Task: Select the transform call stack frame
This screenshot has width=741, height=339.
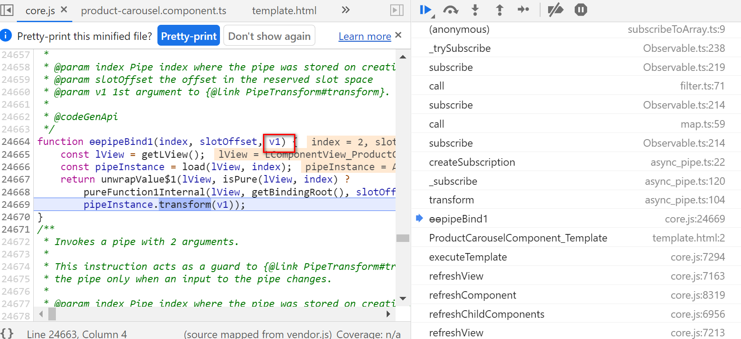Action: click(576, 200)
